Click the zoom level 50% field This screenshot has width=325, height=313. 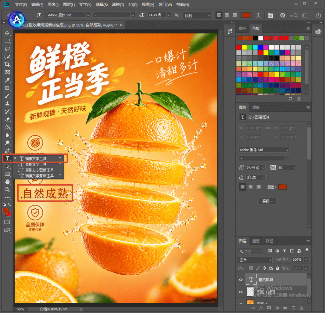tap(21, 309)
